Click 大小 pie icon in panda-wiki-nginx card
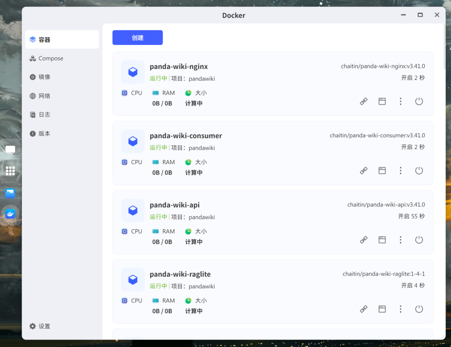451x347 pixels. 188,93
